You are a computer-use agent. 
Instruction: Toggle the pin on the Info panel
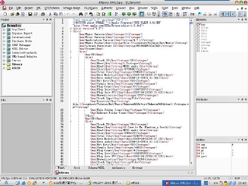click(x=47, y=100)
